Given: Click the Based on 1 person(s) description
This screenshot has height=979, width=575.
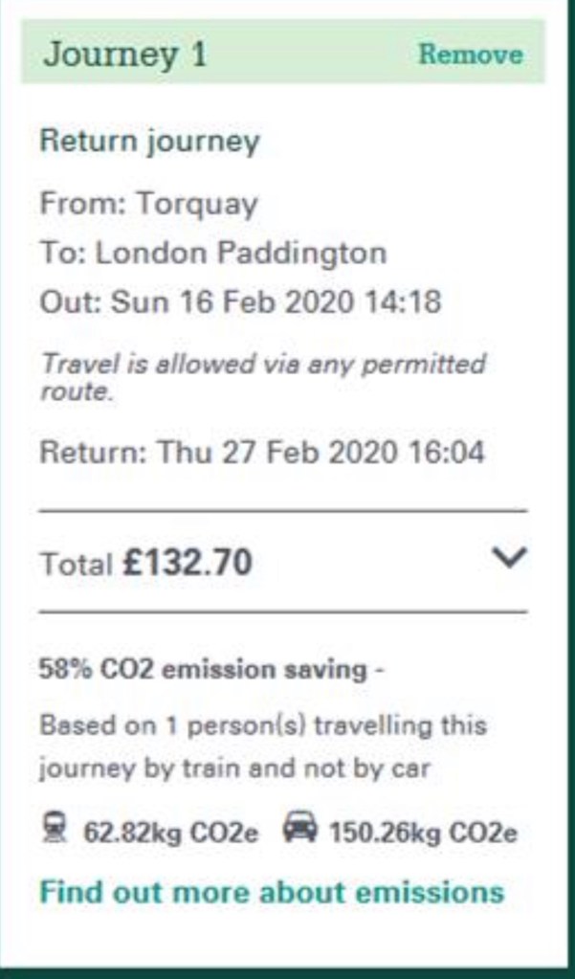Looking at the screenshot, I should click(x=262, y=724).
